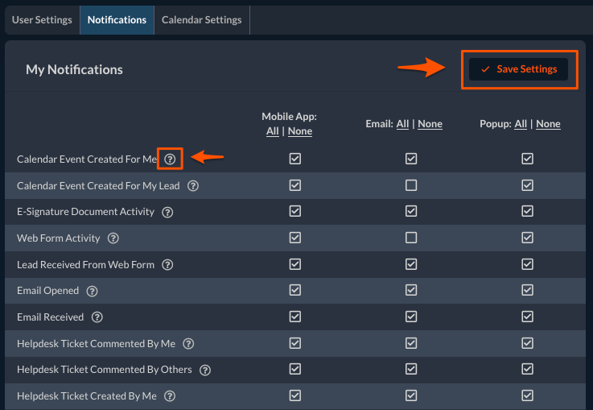Select All under Mobile App column
593x410 pixels.
(x=272, y=131)
